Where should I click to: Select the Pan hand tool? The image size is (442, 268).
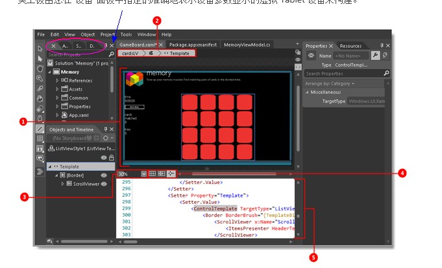pyautogui.click(x=40, y=69)
